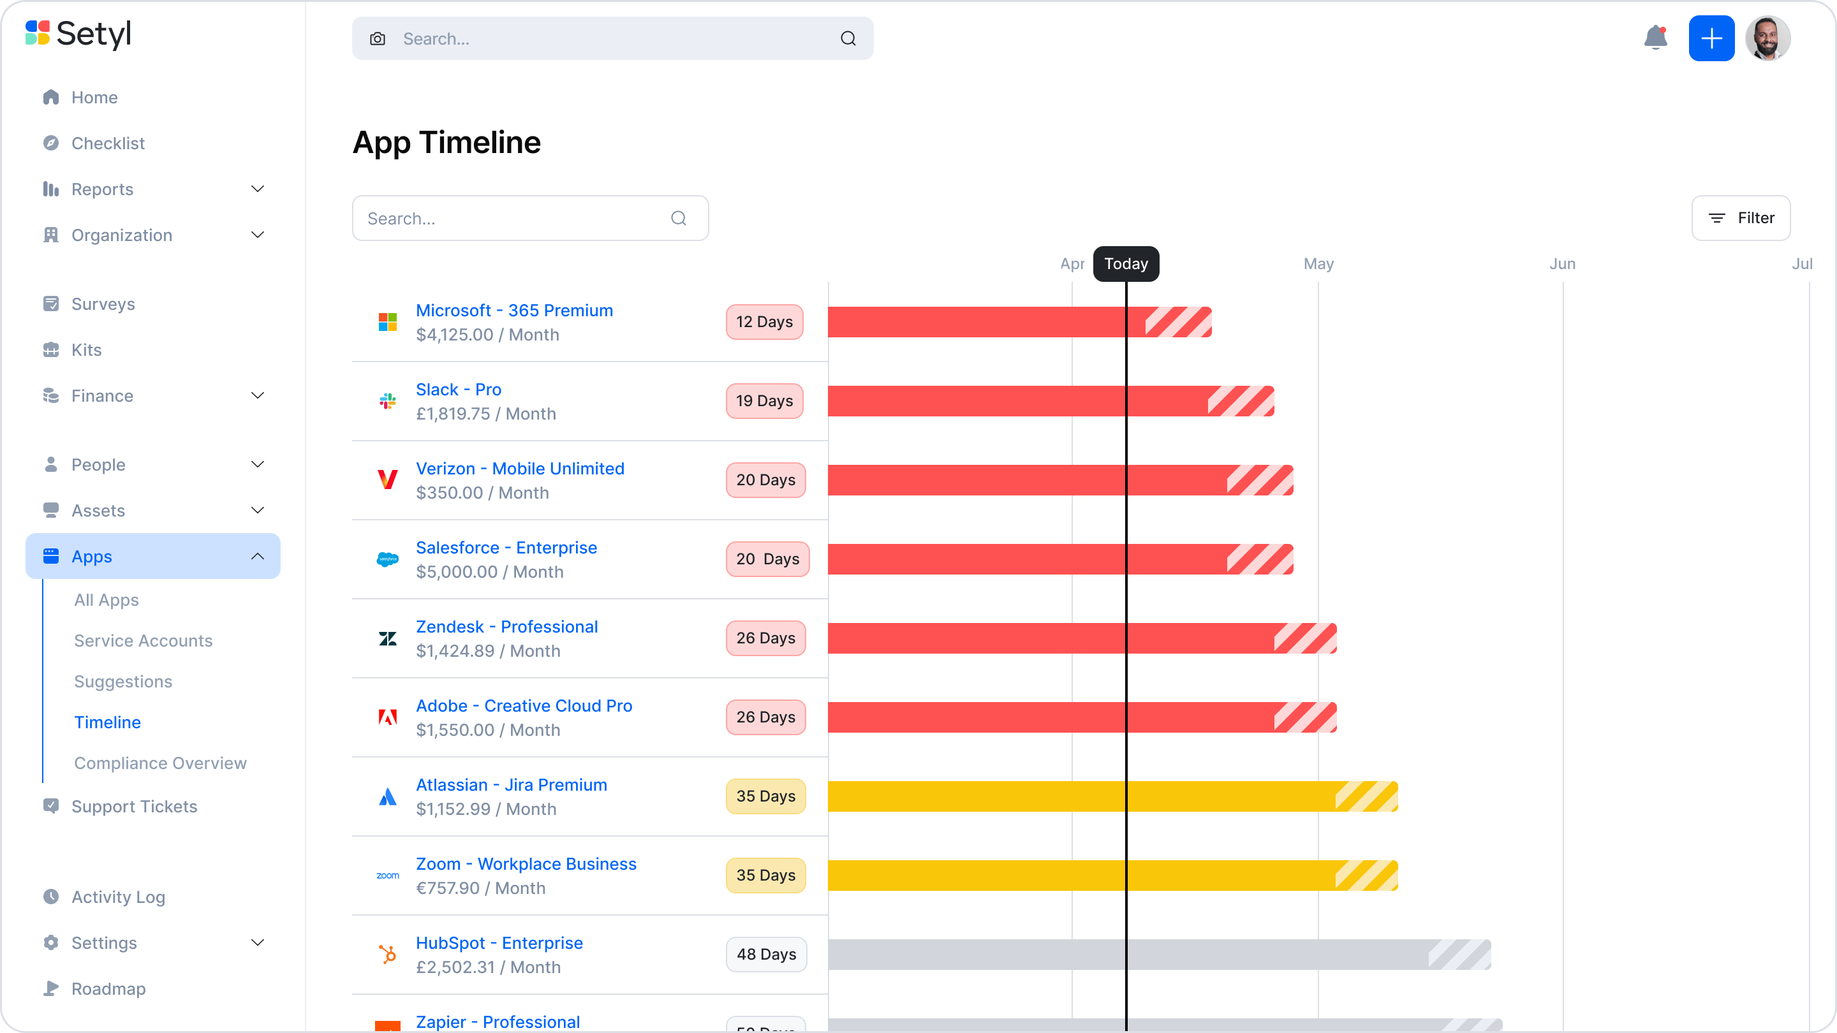Open the profile avatar menu

(1769, 38)
